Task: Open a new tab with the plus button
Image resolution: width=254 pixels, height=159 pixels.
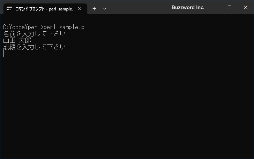Action: 94,9
